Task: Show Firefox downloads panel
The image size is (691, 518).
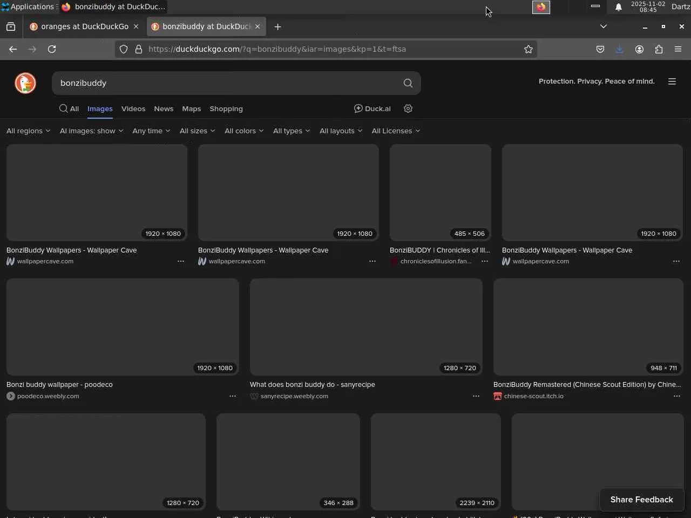Action: point(620,49)
